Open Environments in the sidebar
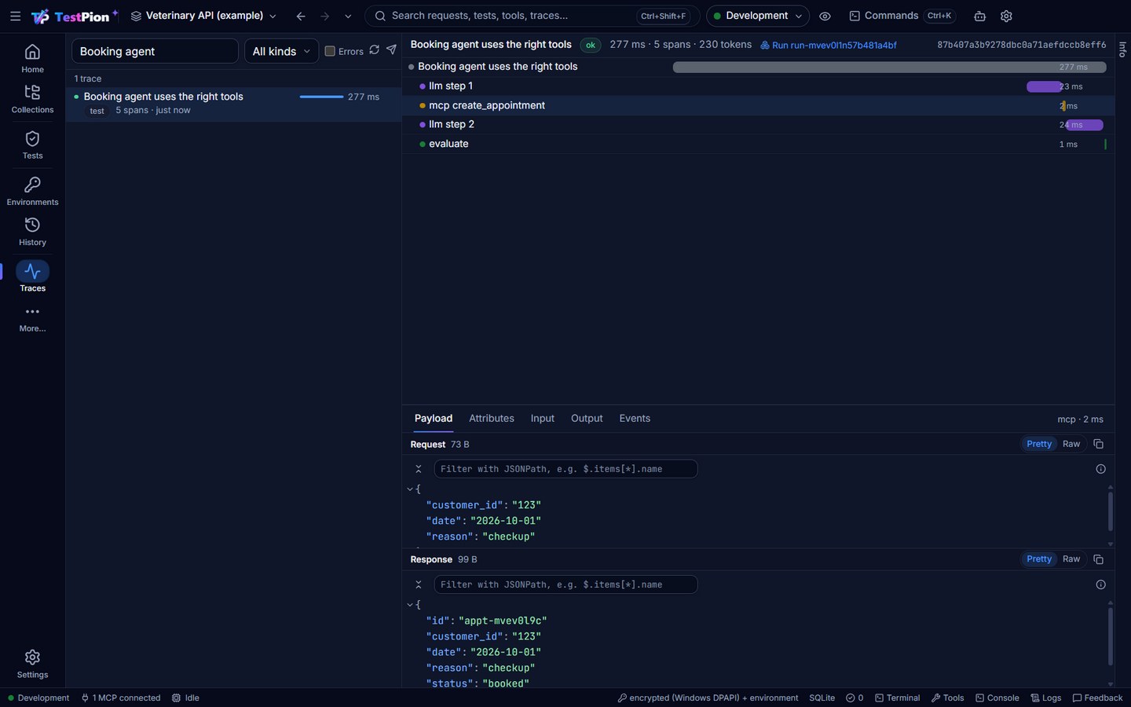1131x707 pixels. (x=32, y=192)
